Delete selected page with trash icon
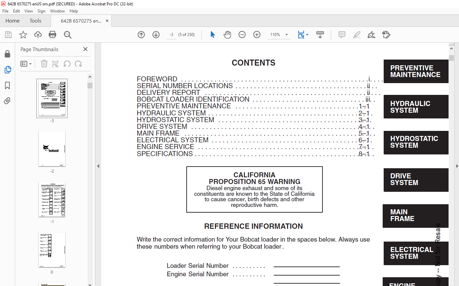 pos(44,64)
